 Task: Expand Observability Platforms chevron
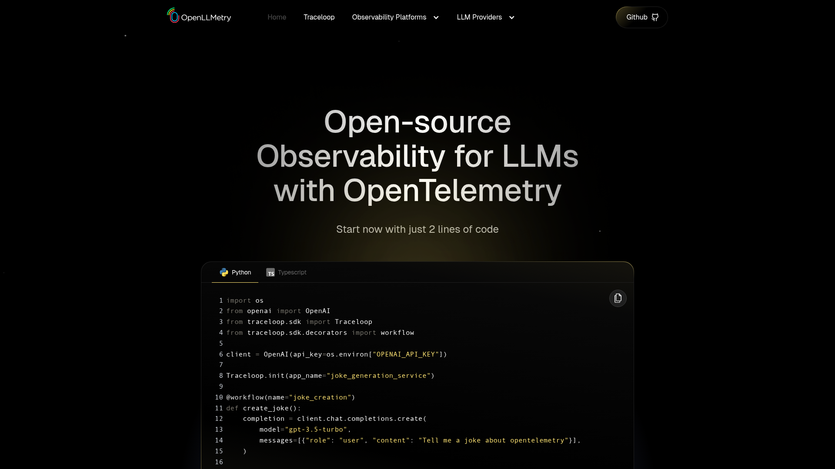(x=436, y=17)
